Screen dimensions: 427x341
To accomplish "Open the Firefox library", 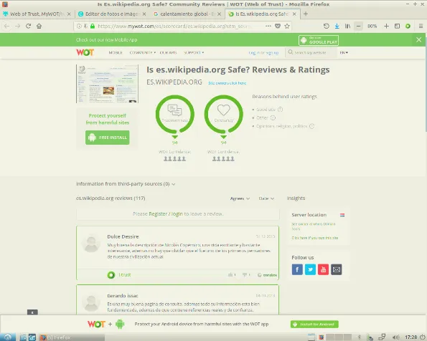I will 347,26.
